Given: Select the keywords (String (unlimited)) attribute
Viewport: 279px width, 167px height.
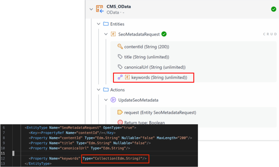Looking at the screenshot, I should pyautogui.click(x=159, y=78).
